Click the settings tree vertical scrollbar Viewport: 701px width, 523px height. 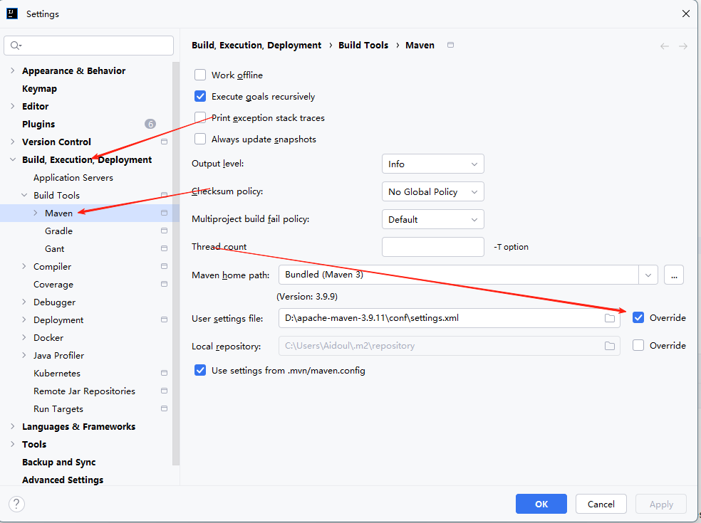pos(176,263)
